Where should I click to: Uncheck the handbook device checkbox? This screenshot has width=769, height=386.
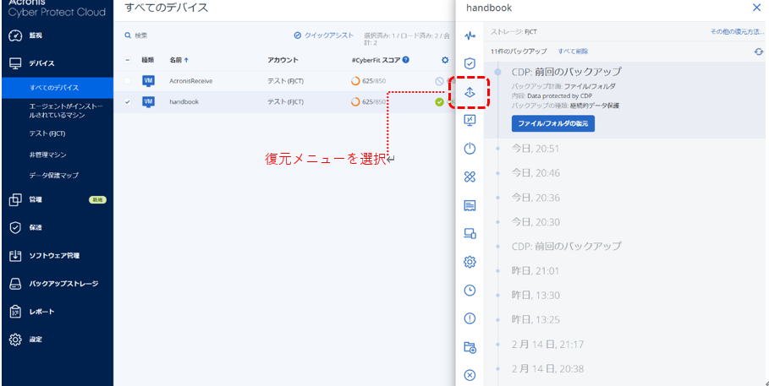(128, 102)
